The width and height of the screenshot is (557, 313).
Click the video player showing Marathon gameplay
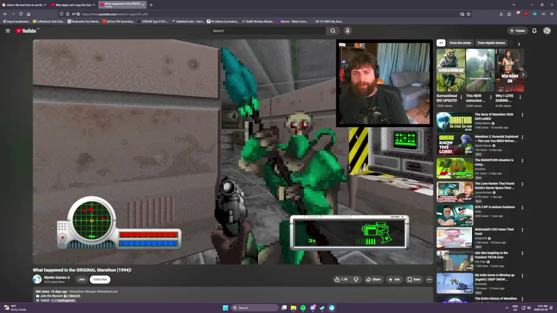[233, 152]
